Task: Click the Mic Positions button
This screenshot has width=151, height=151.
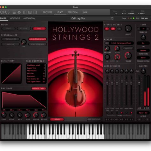Action: [94, 119]
